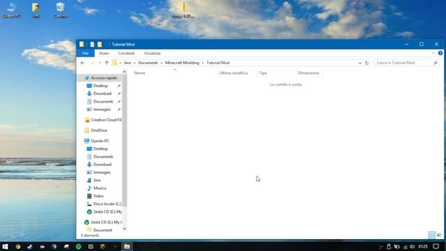This screenshot has width=446, height=251.
Task: Open the Windows Start menu
Action: point(5,246)
